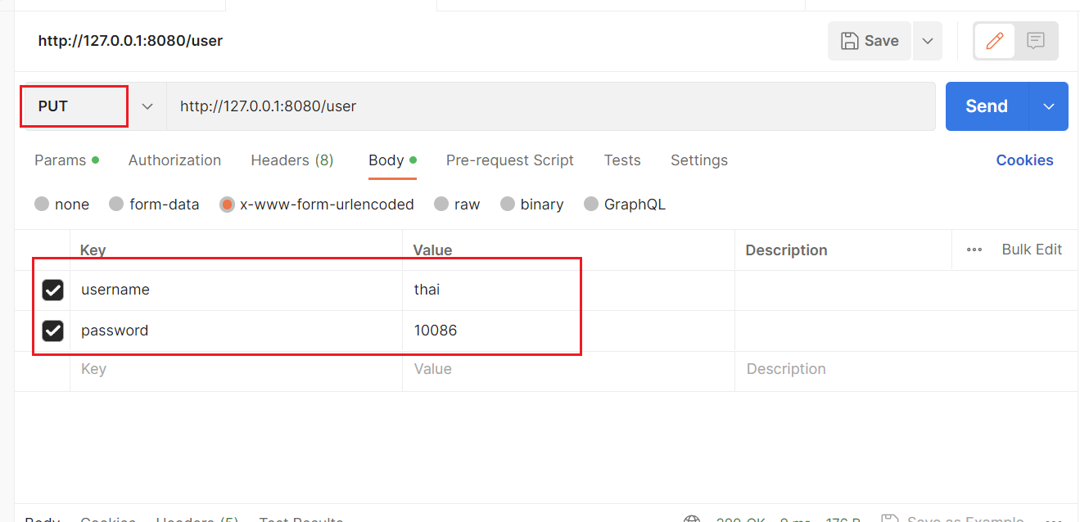Open Save options dropdown arrow

tap(928, 41)
